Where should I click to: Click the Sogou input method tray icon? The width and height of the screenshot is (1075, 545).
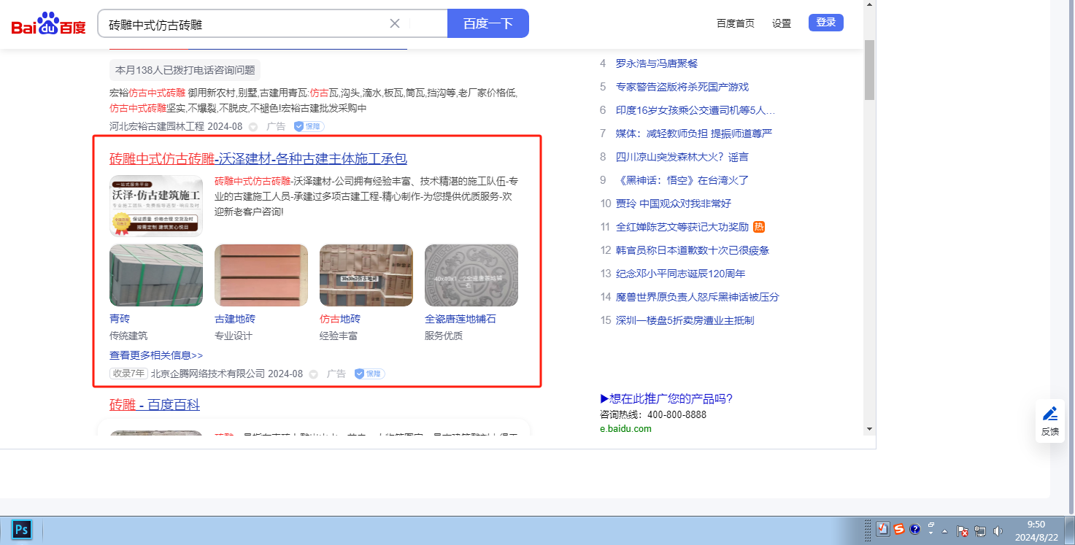tap(899, 530)
